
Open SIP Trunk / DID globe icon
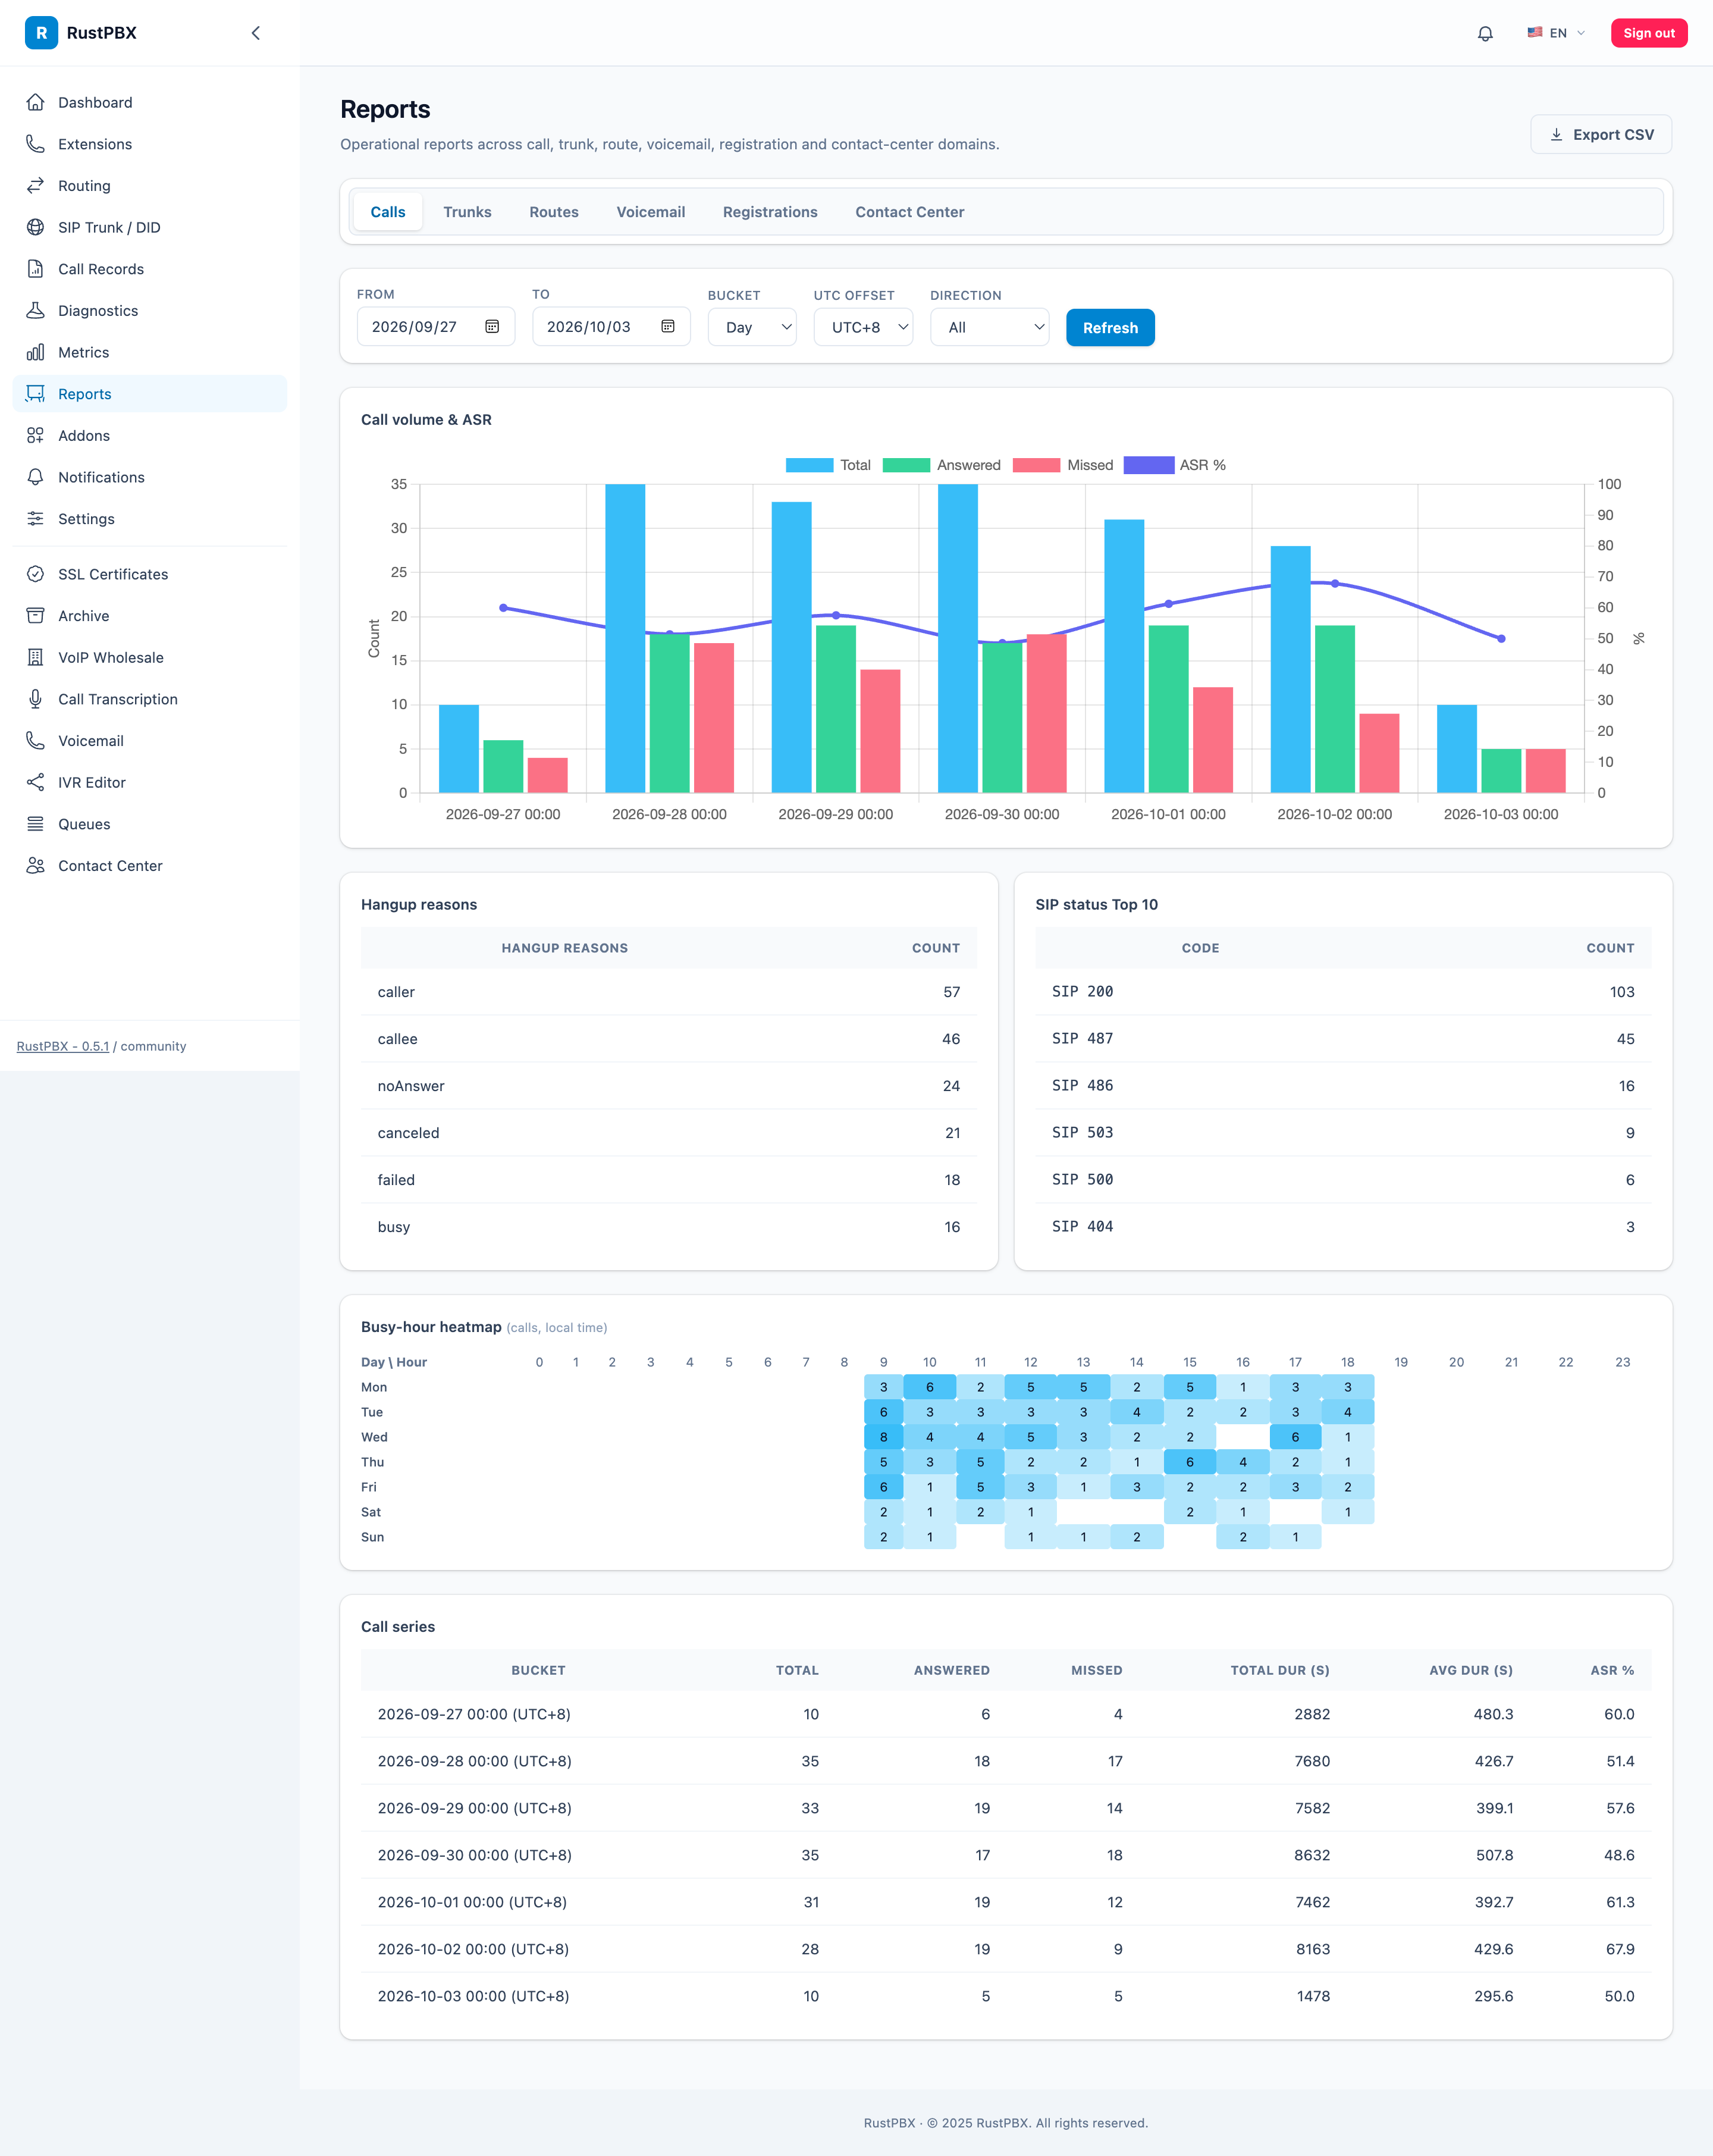click(x=35, y=227)
